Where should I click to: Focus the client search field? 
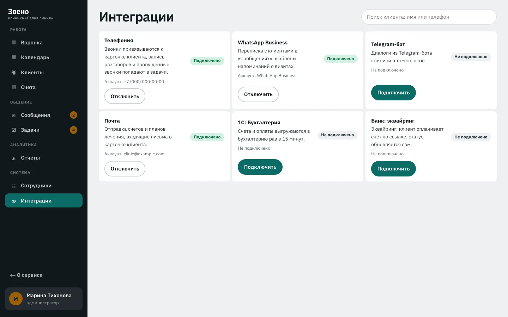[x=429, y=17]
